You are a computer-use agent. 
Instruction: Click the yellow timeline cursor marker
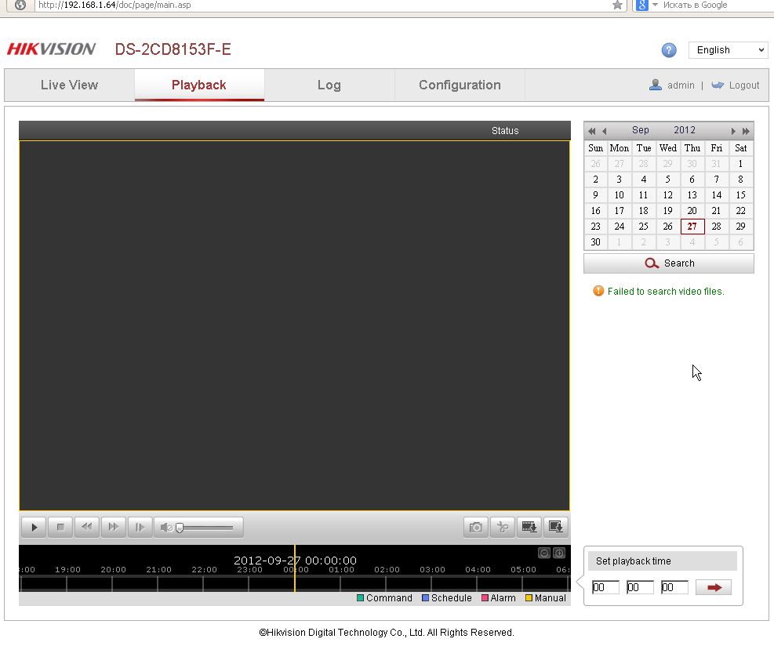point(295,568)
